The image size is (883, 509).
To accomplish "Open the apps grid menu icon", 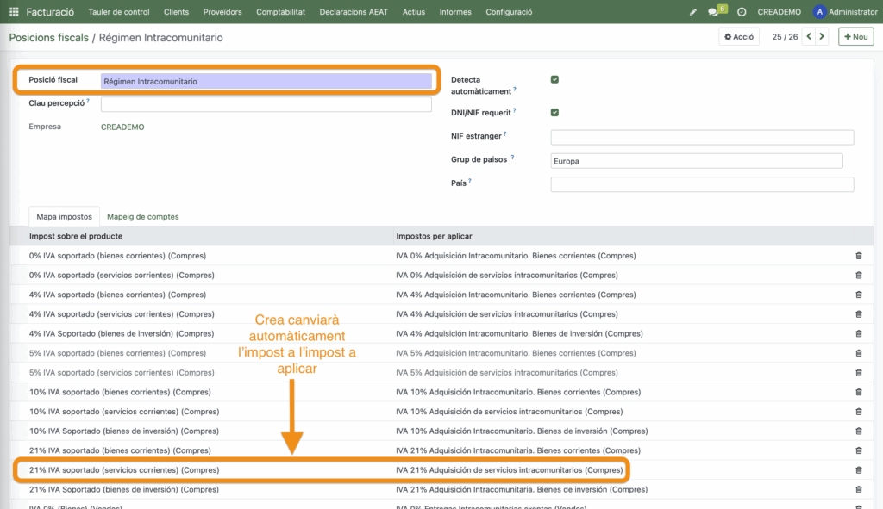I will pyautogui.click(x=14, y=12).
